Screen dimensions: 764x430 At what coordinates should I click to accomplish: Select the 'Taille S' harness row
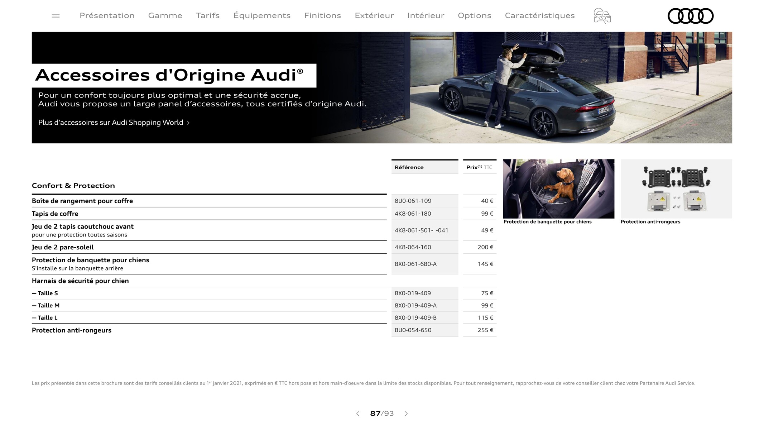[x=209, y=293]
